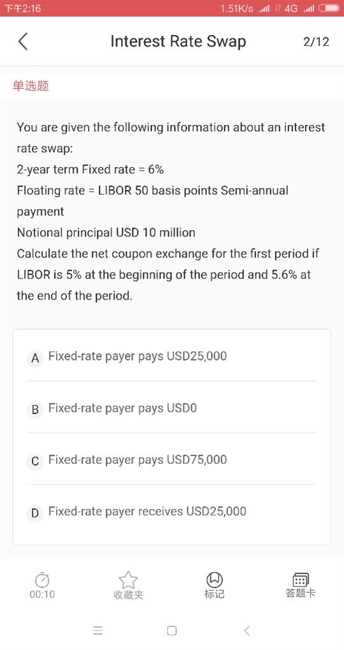Screen dimensions: 344x650
Task: Tap the 2/12 question counter
Action: pyautogui.click(x=316, y=41)
